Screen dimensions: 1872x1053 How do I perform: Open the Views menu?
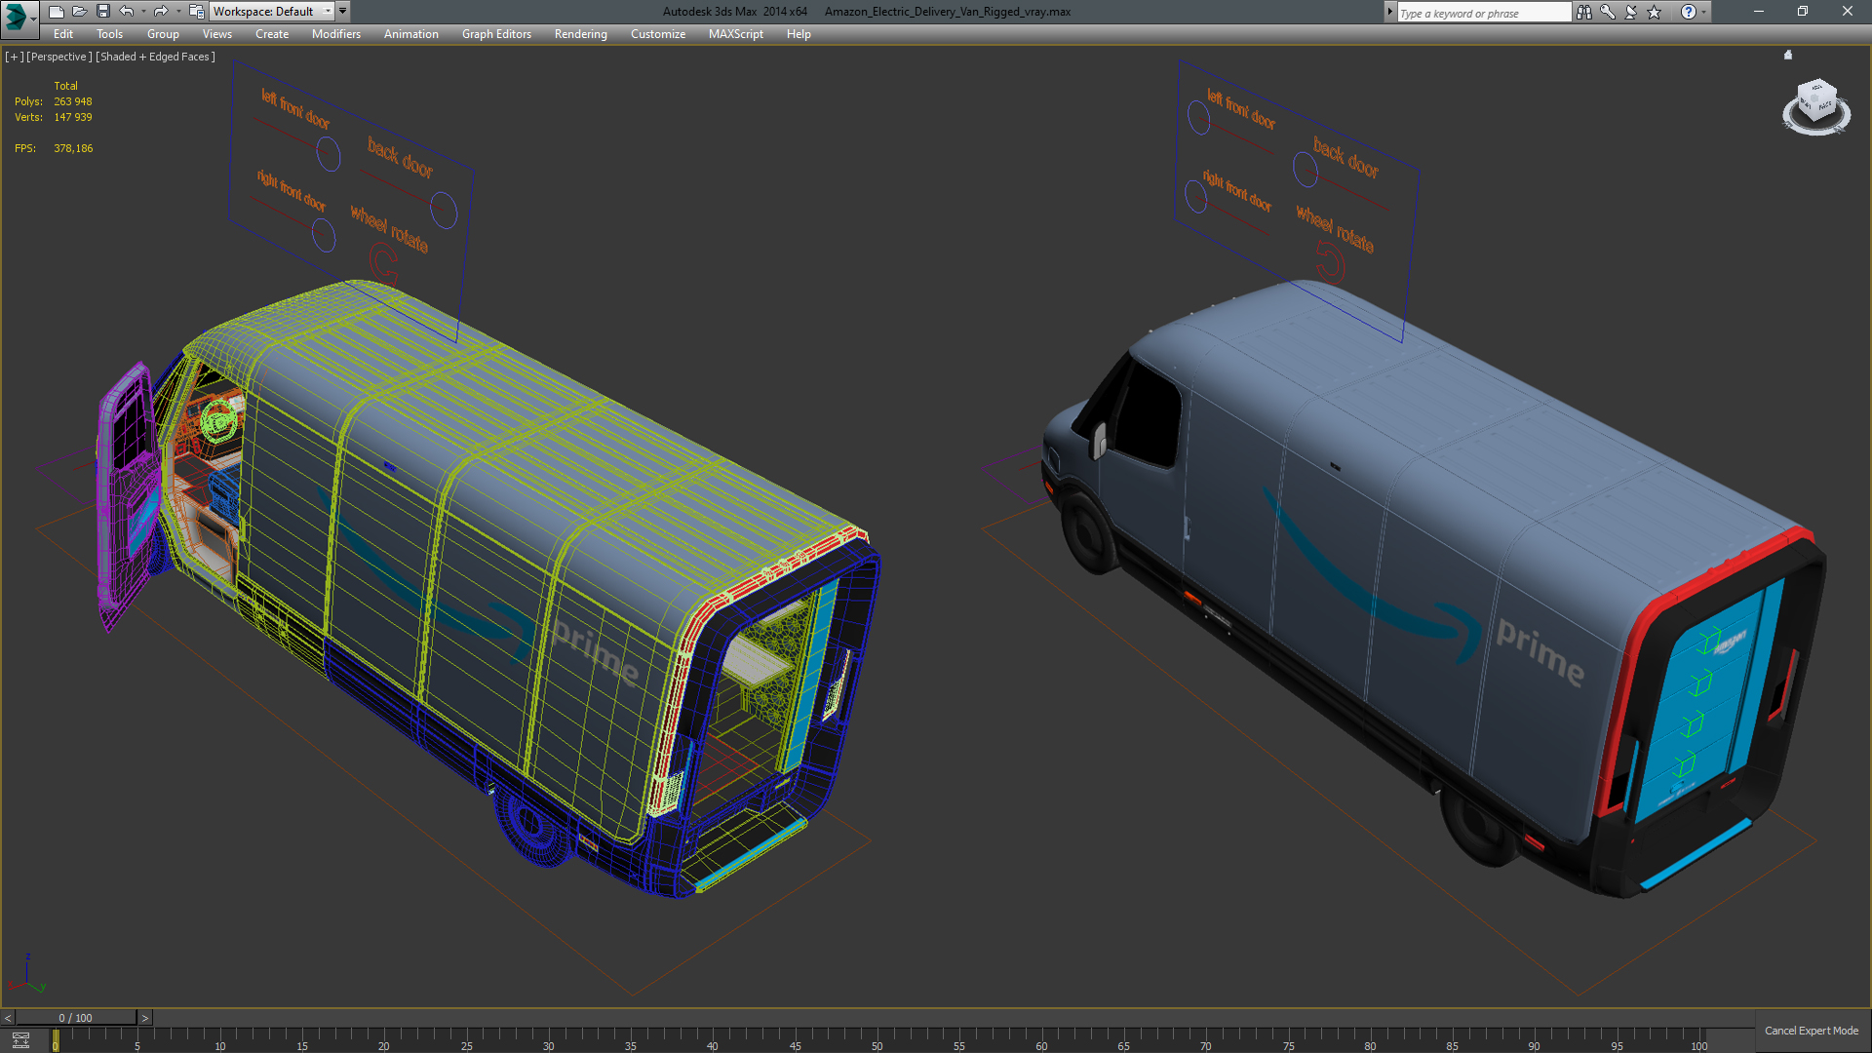tap(217, 34)
